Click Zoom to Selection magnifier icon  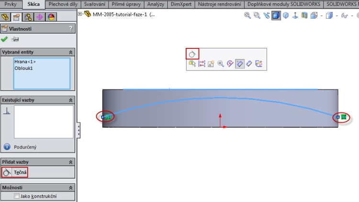click(221, 64)
